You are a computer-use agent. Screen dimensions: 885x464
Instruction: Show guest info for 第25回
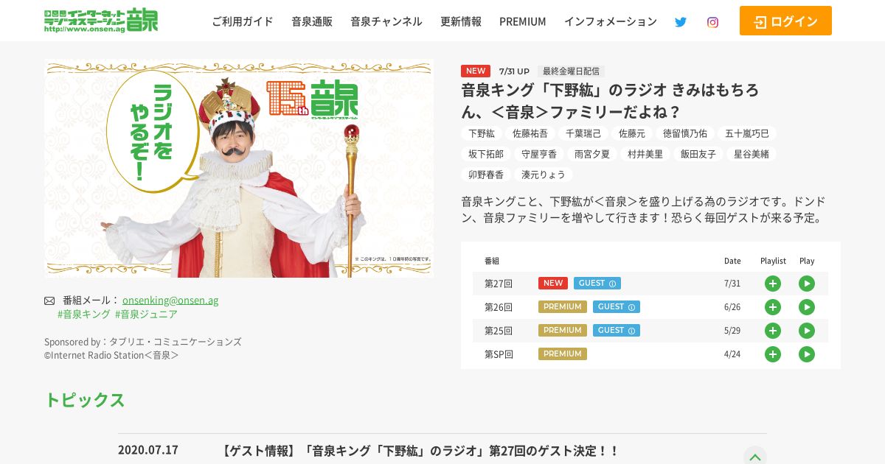click(631, 331)
